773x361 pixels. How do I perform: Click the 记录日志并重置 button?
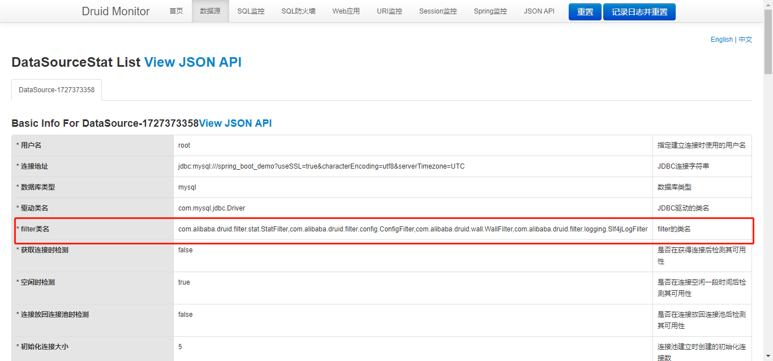pos(639,11)
